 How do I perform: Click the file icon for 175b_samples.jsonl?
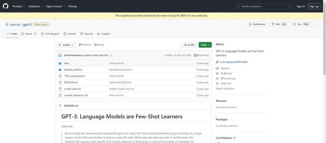pos(60,76)
